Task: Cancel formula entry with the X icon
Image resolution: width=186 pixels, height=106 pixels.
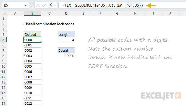Action: pyautogui.click(x=38, y=5)
